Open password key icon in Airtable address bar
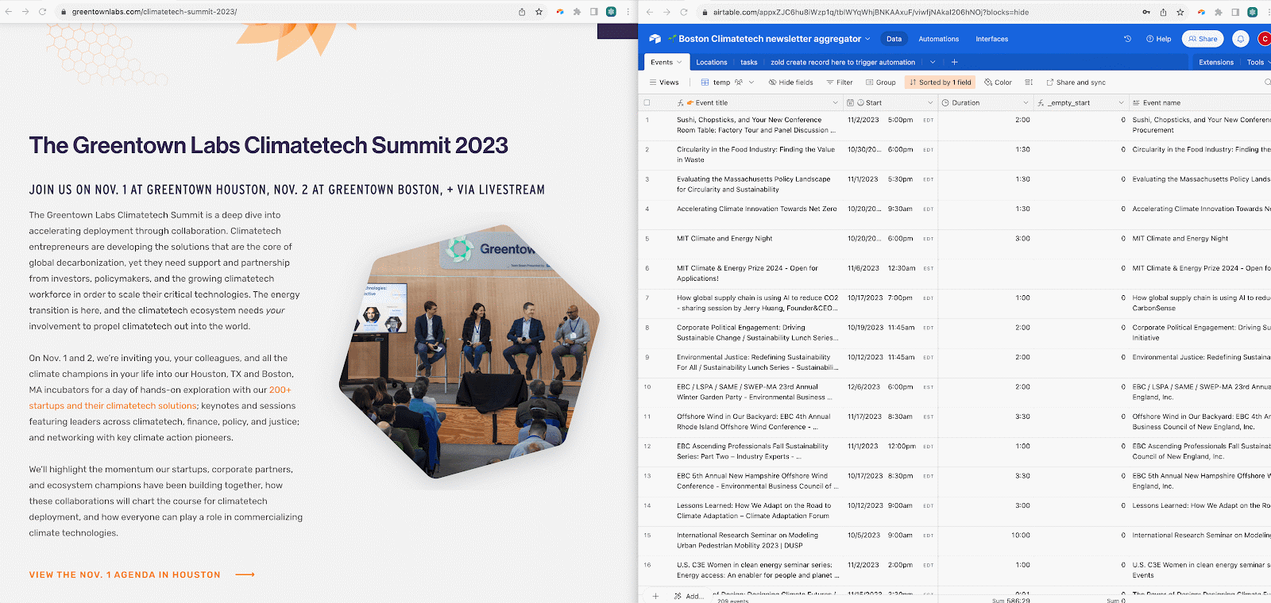Viewport: 1271px width, 603px height. point(1145,12)
